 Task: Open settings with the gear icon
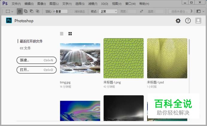click(x=178, y=21)
